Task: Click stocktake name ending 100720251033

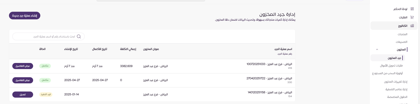Action: point(269,64)
